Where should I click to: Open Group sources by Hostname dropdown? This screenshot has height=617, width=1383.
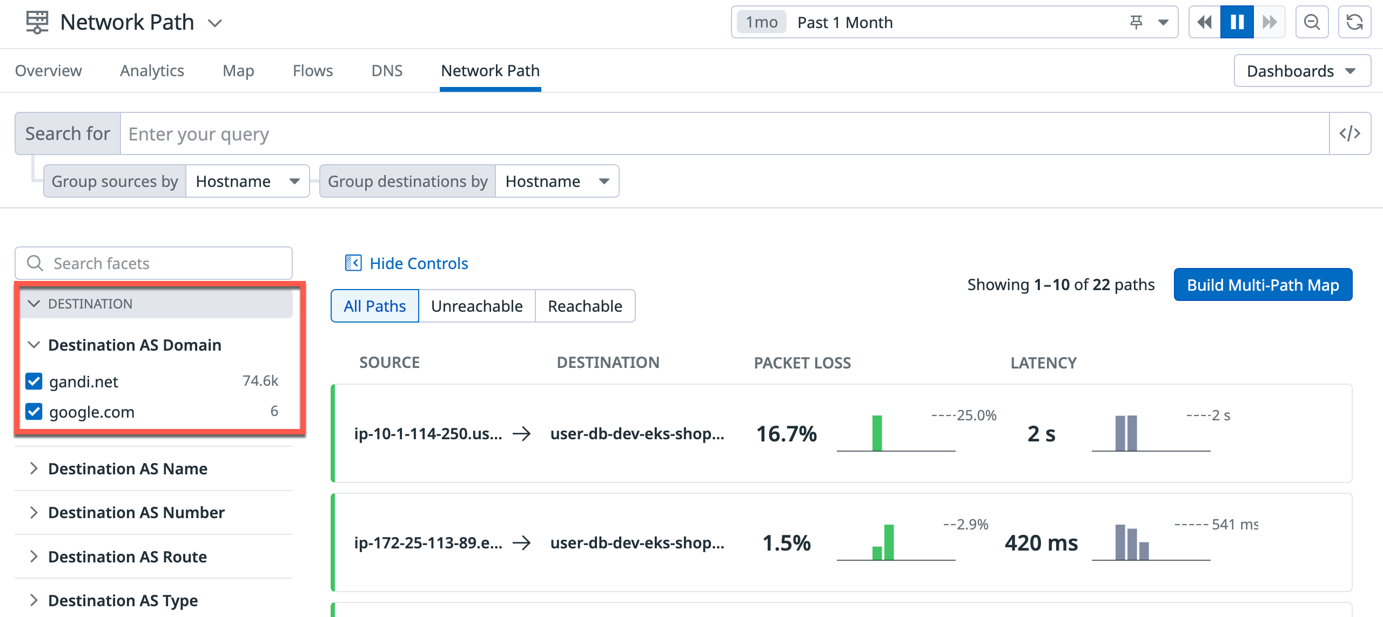click(x=247, y=181)
